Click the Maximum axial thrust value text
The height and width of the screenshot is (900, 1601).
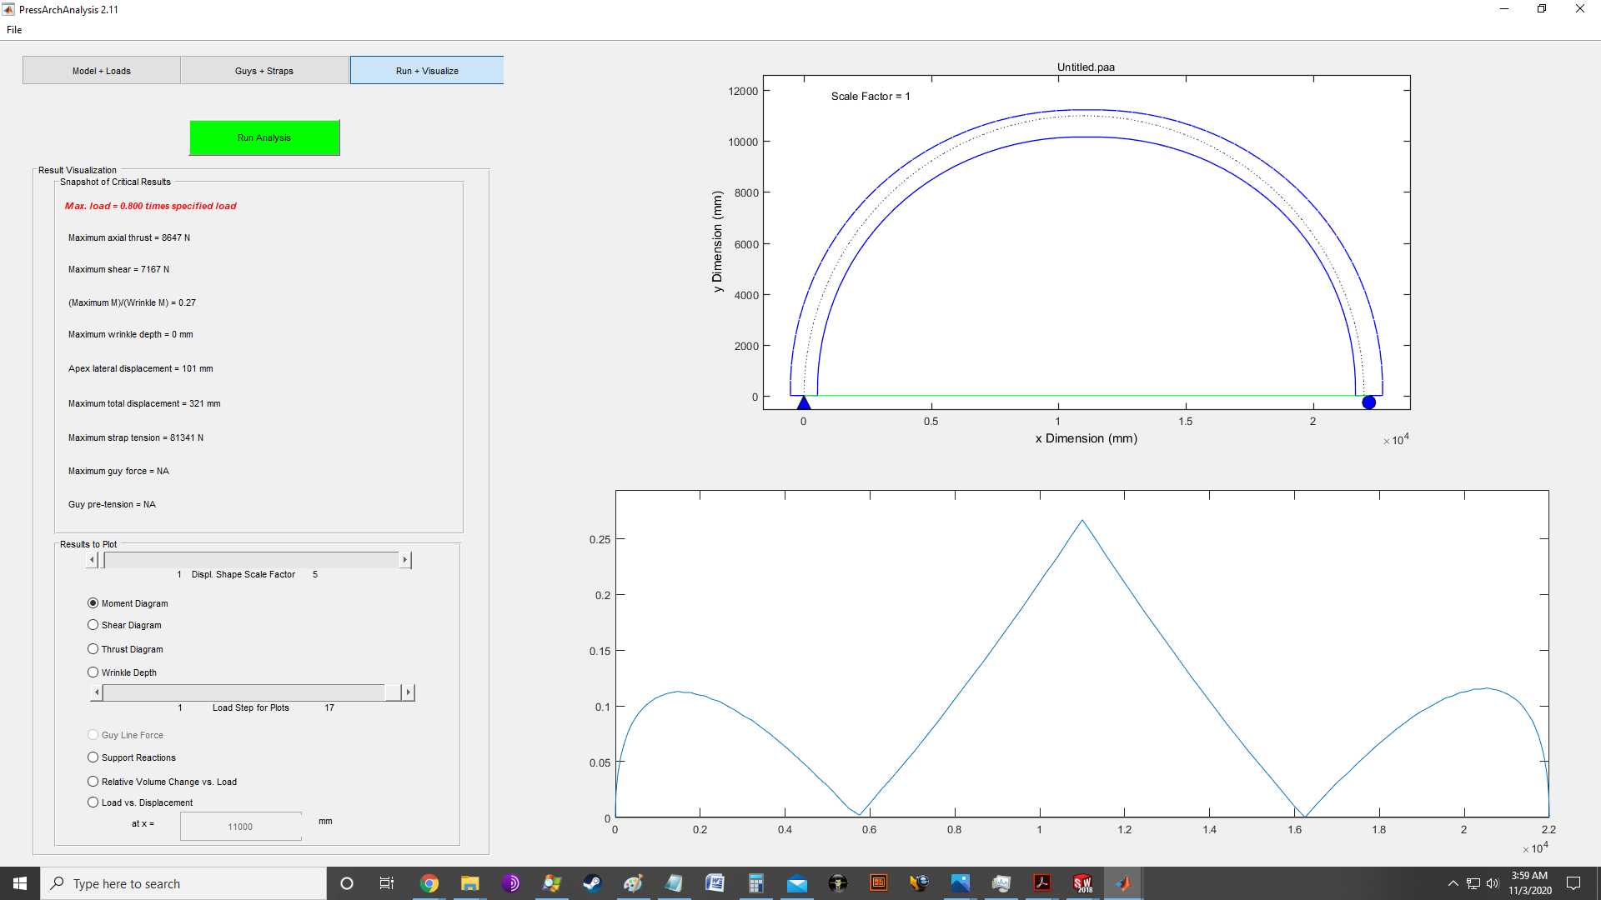[x=129, y=238]
